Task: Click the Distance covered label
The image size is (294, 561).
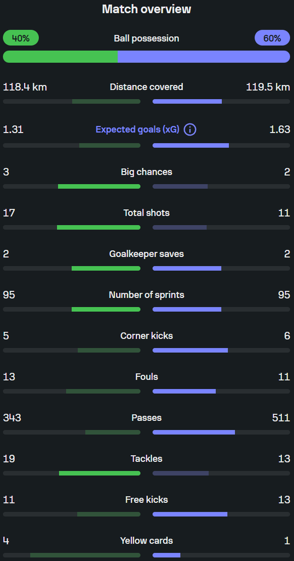Action: point(147,87)
